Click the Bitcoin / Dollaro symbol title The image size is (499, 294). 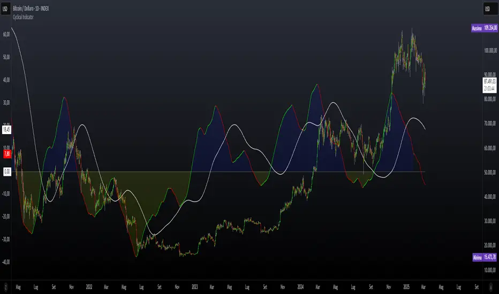[31, 9]
